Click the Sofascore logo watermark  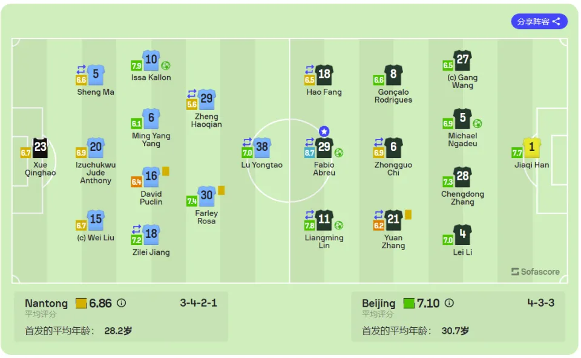coord(536,272)
